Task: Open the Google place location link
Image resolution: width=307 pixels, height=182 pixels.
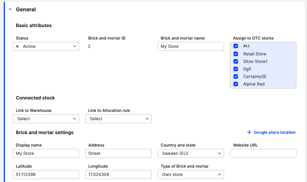Action: point(275,132)
